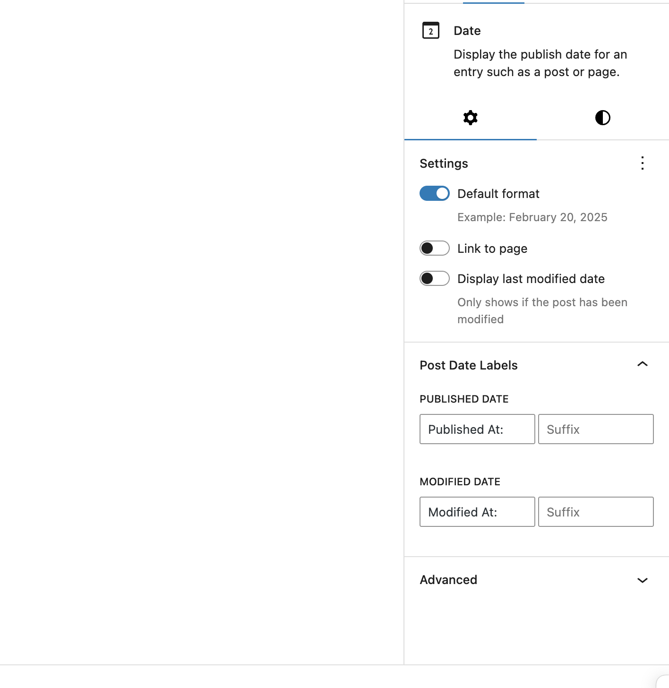
Task: Open Settings panel three-dot options menu
Action: pyautogui.click(x=643, y=163)
